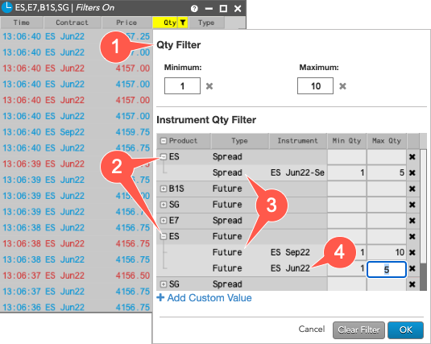The height and width of the screenshot is (344, 431).
Task: Click the Minimum quantity input field
Action: click(182, 86)
